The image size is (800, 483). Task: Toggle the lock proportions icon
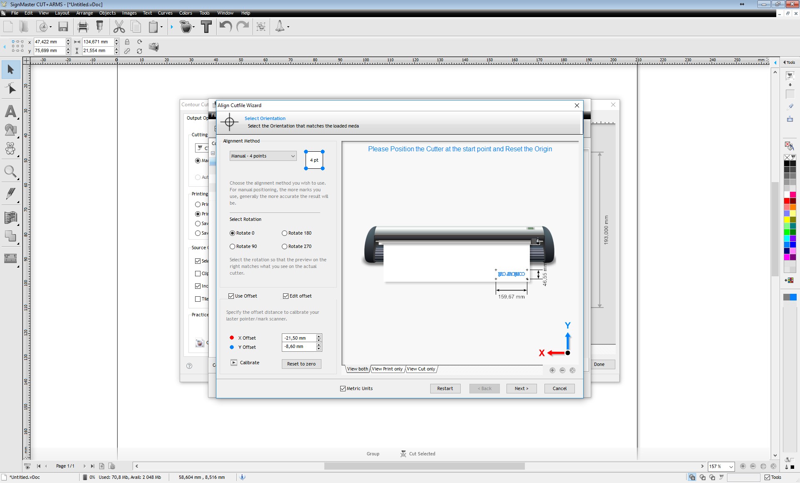coord(127,42)
